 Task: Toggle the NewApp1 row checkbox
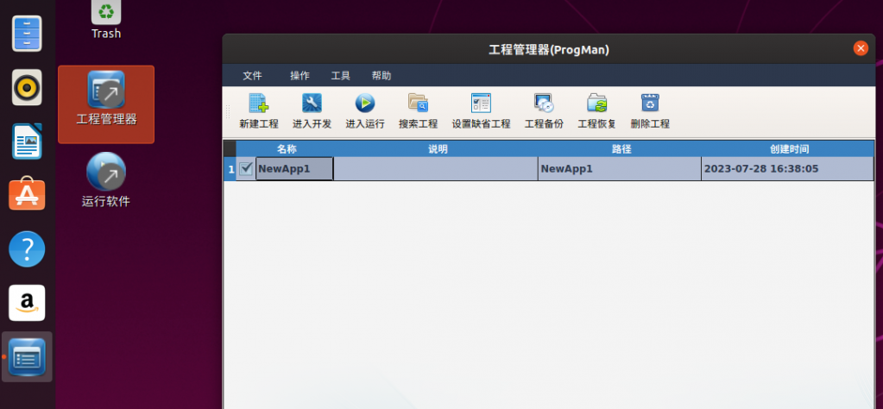[x=245, y=169]
